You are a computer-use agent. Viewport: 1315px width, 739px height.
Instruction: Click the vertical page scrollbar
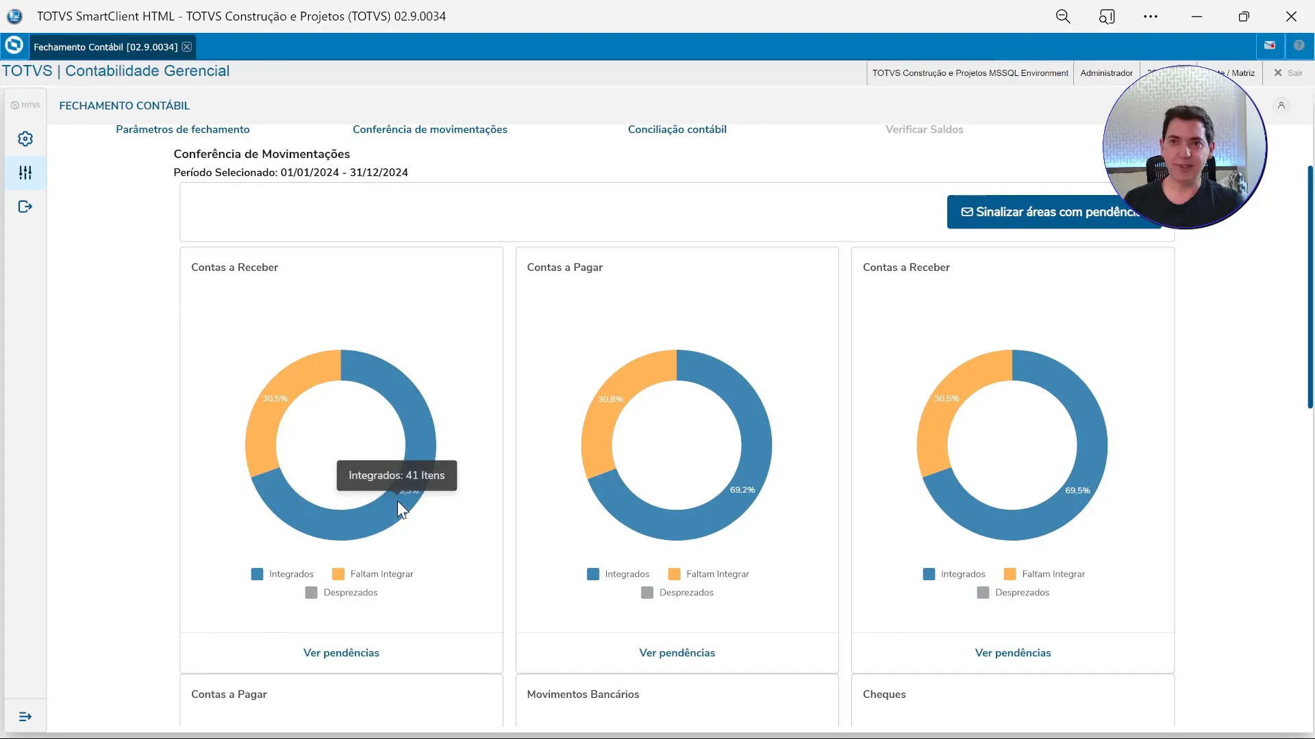tap(1310, 287)
